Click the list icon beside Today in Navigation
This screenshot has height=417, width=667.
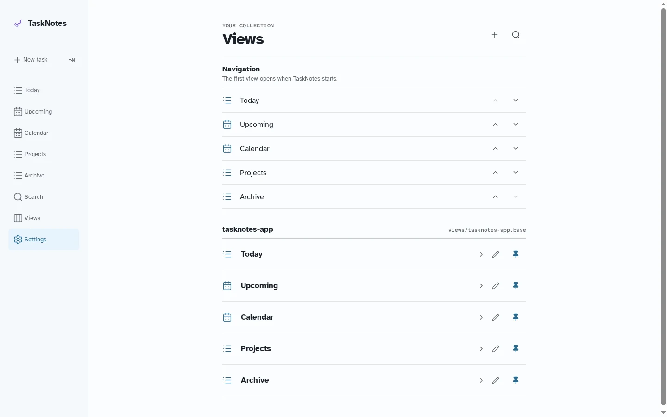point(227,101)
